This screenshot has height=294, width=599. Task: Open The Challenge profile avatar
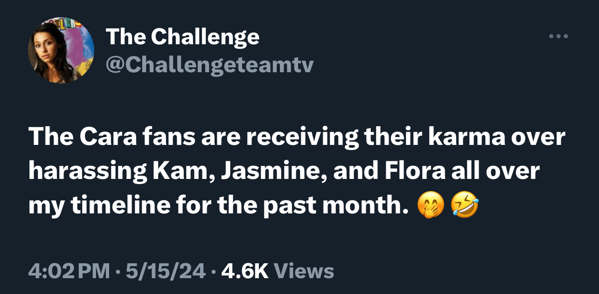pyautogui.click(x=61, y=50)
